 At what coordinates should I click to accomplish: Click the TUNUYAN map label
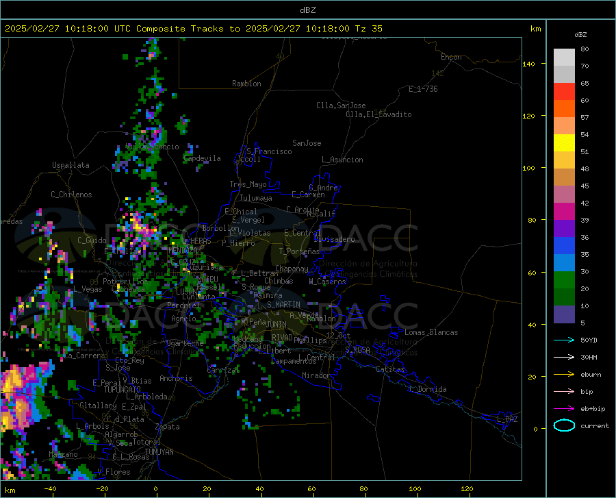click(159, 451)
